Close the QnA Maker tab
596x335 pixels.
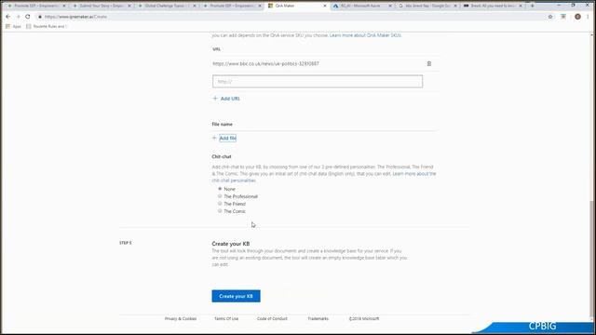(325, 7)
